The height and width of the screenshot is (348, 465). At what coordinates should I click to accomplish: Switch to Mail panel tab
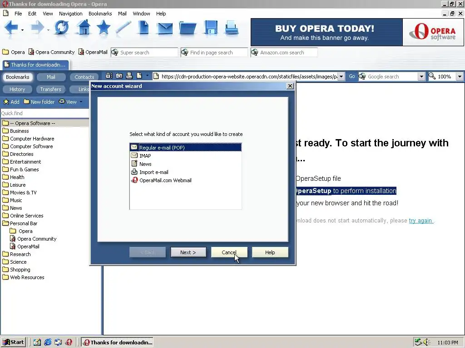click(x=51, y=77)
